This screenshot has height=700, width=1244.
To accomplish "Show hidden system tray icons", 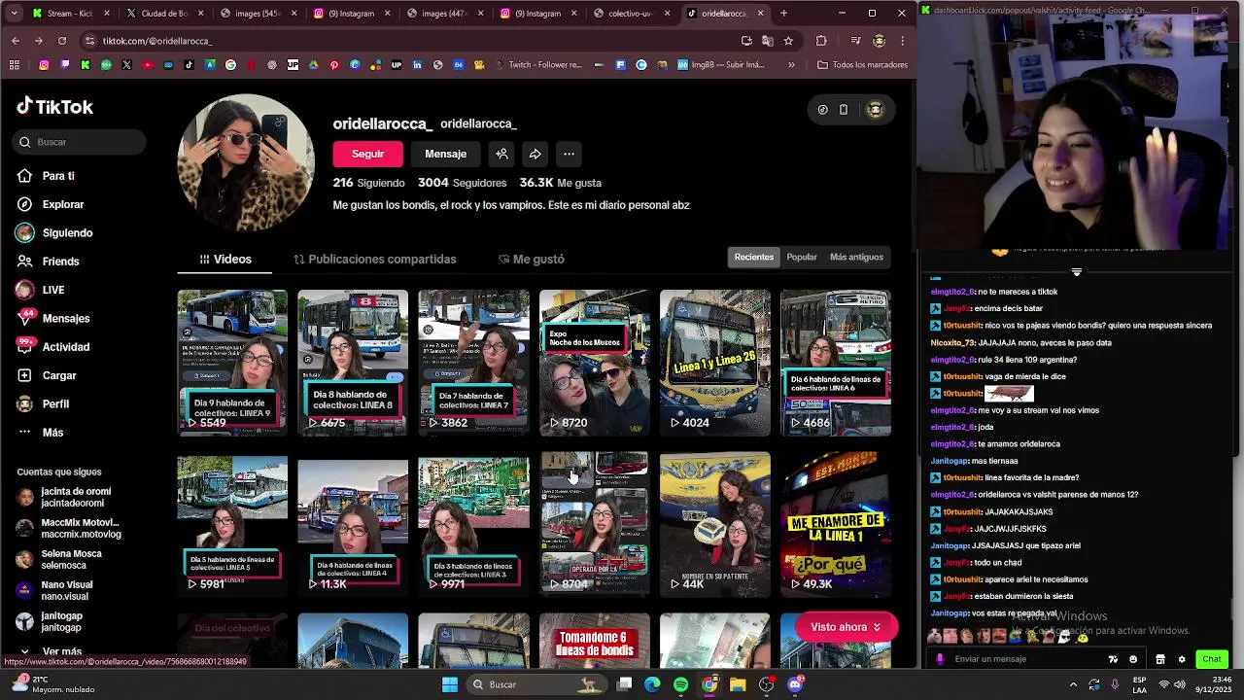I will click(1073, 684).
